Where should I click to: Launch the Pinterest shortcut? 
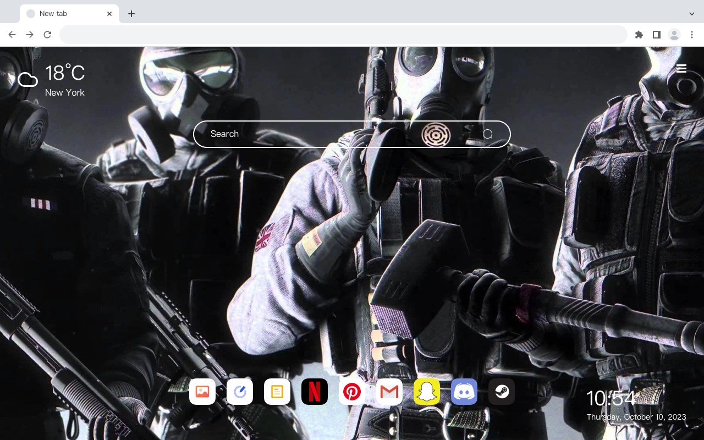pyautogui.click(x=352, y=392)
